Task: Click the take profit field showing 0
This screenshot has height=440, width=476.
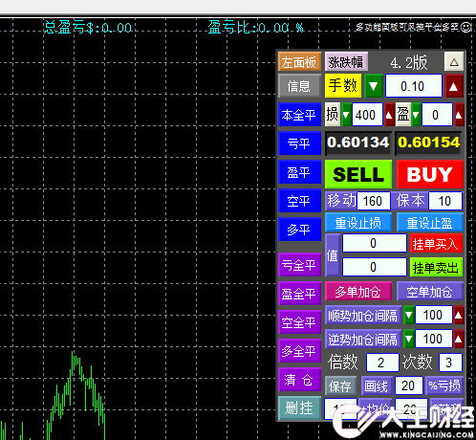Action: 437,114
